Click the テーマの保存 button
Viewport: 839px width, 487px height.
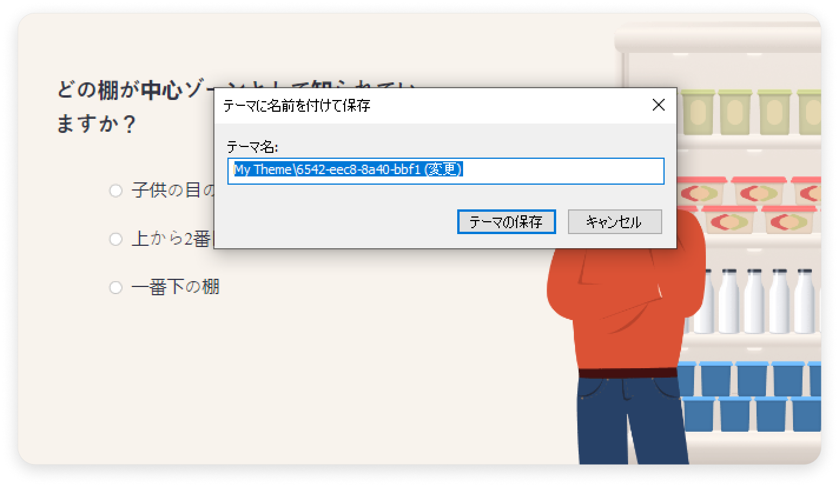pos(506,222)
